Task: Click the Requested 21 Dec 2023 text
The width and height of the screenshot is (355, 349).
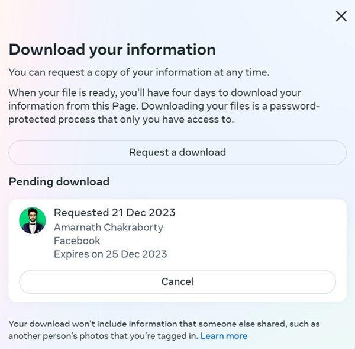Action: pos(115,213)
